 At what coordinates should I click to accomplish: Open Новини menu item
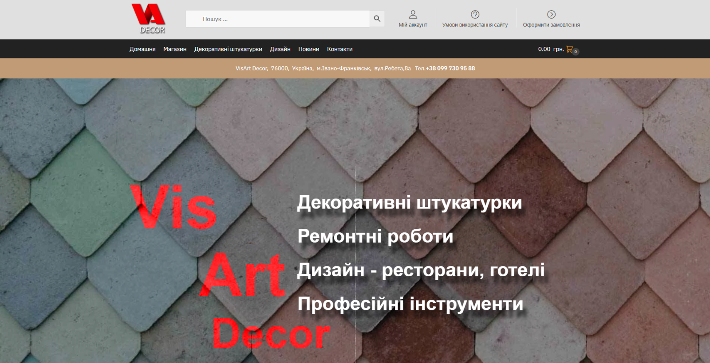[x=309, y=49]
